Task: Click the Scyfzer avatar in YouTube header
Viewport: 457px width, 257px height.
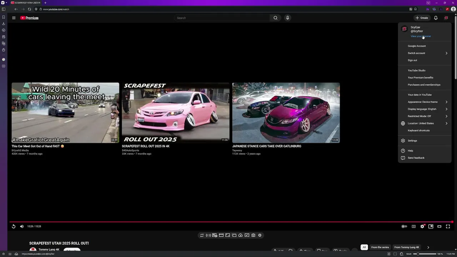Action: (x=446, y=18)
